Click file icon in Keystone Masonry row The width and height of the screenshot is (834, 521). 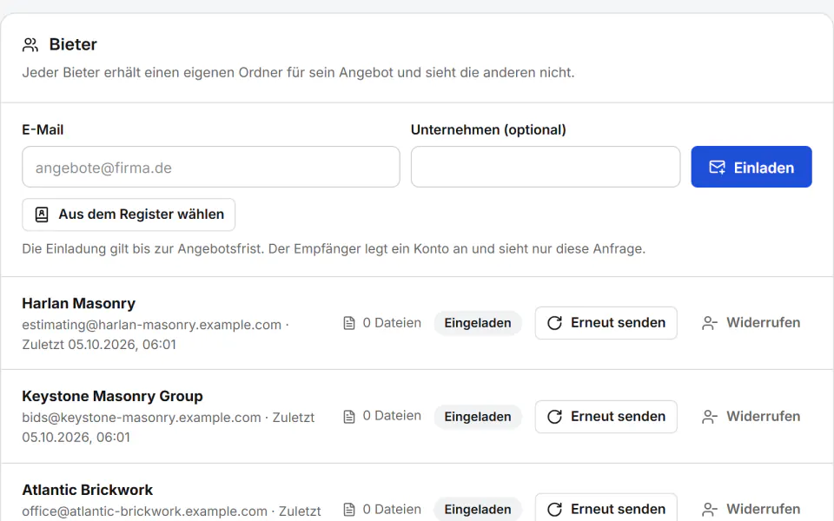(x=349, y=416)
